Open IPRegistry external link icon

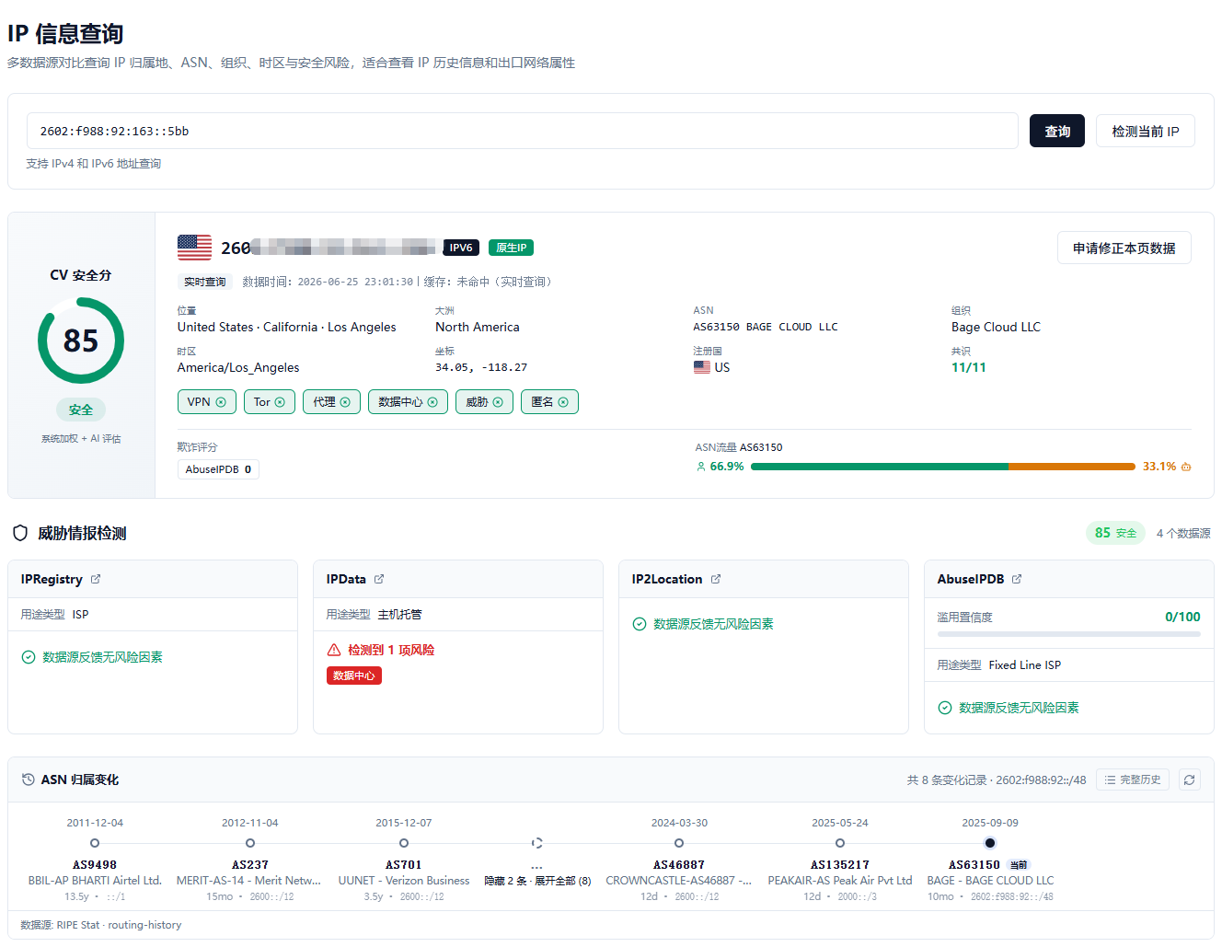(x=96, y=579)
